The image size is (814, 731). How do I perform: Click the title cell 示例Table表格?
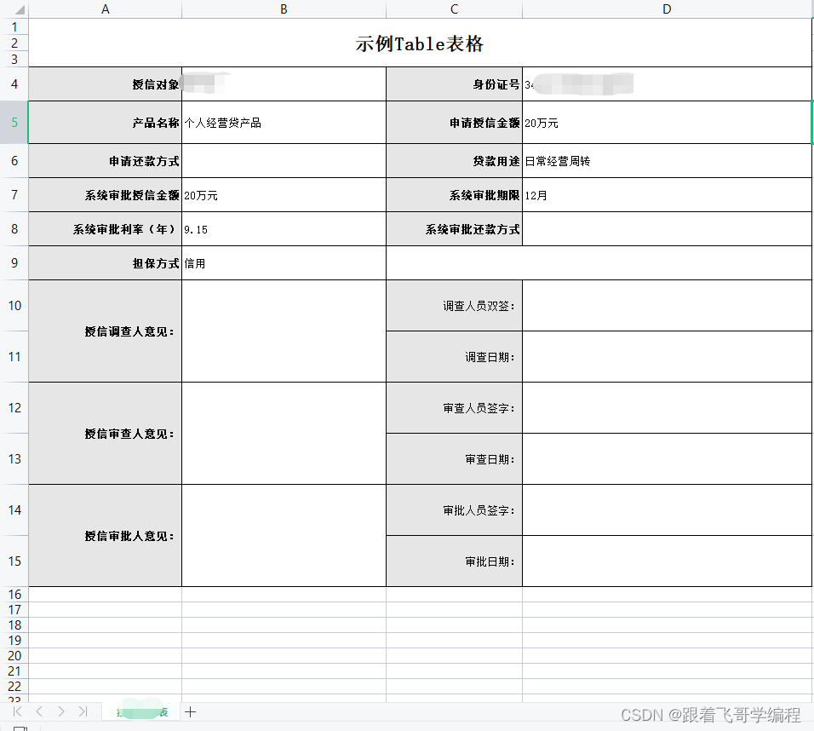point(420,44)
